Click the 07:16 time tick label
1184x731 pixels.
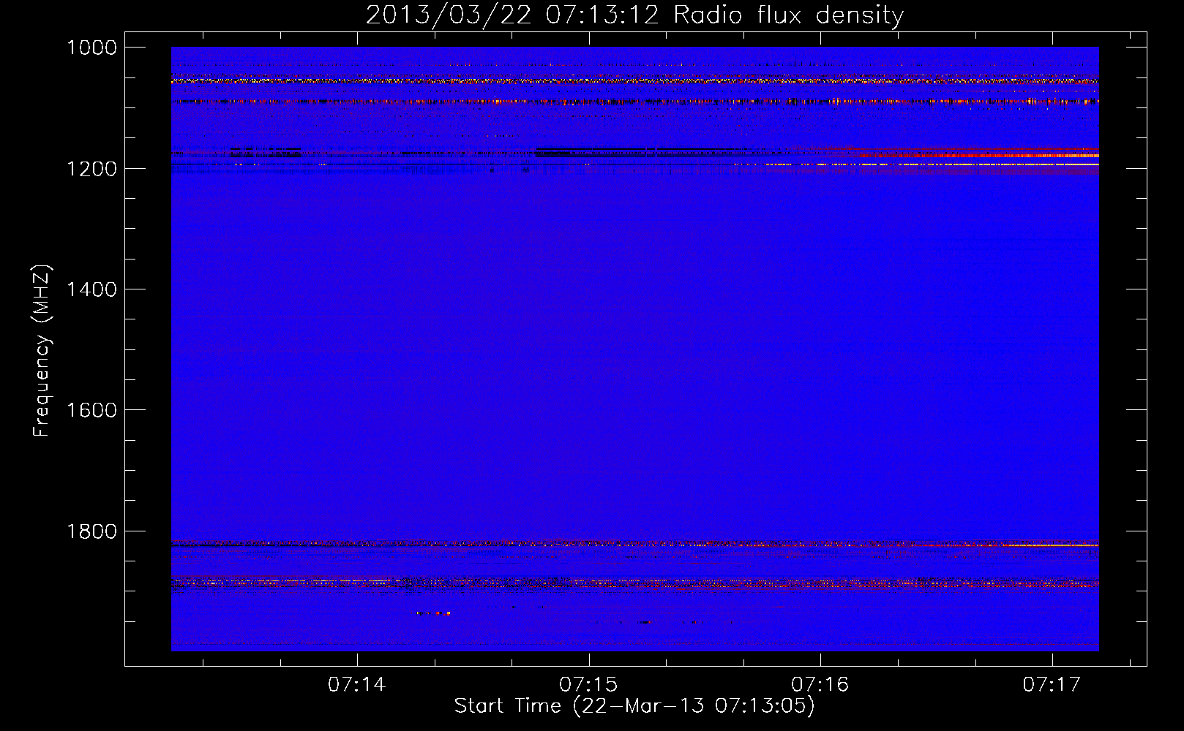tap(820, 684)
